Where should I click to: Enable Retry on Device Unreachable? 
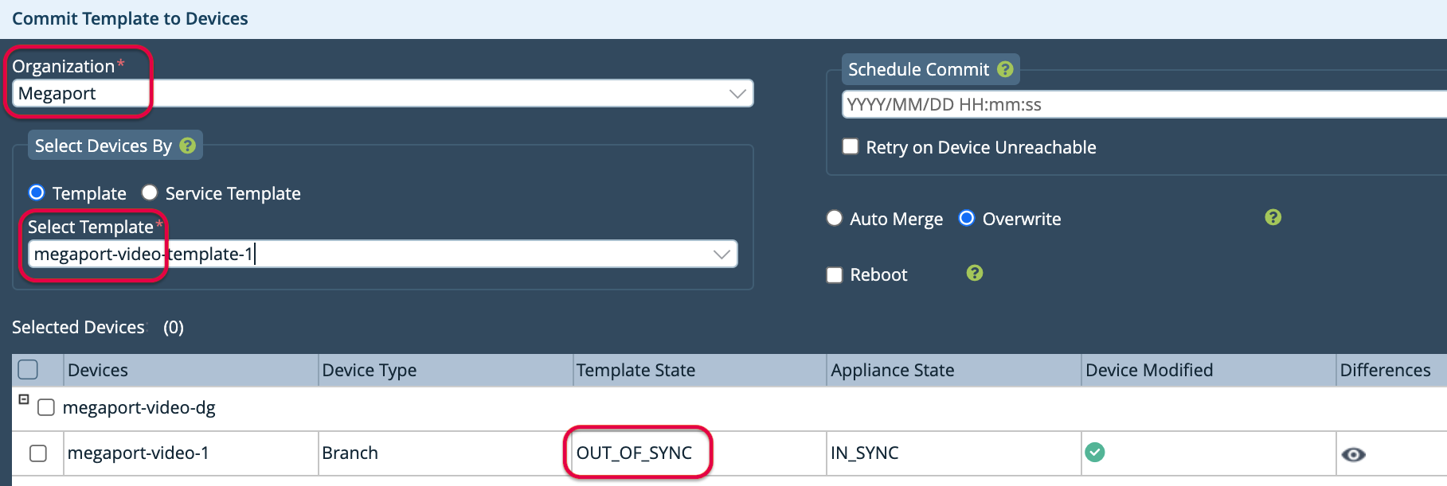(x=851, y=146)
